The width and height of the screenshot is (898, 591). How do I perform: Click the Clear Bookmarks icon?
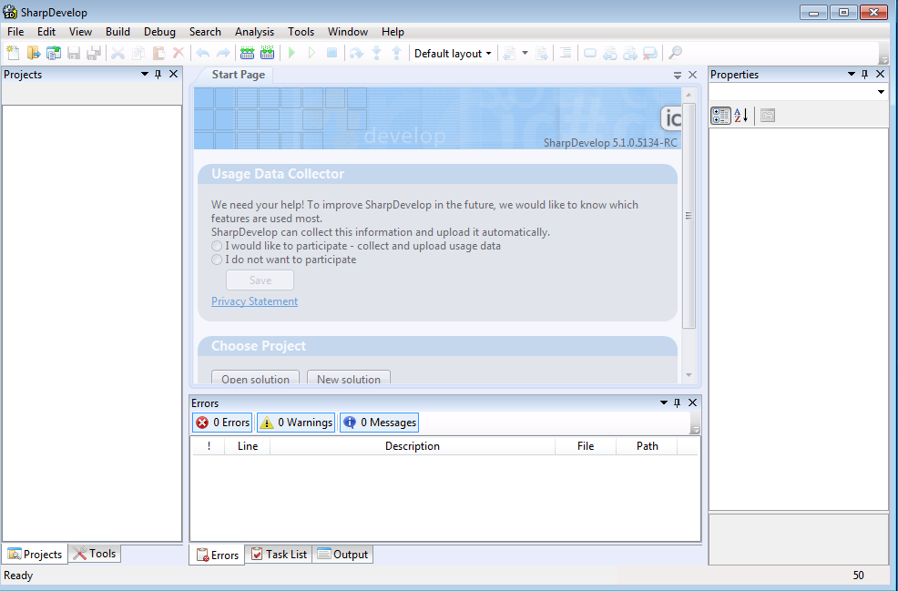pyautogui.click(x=650, y=53)
